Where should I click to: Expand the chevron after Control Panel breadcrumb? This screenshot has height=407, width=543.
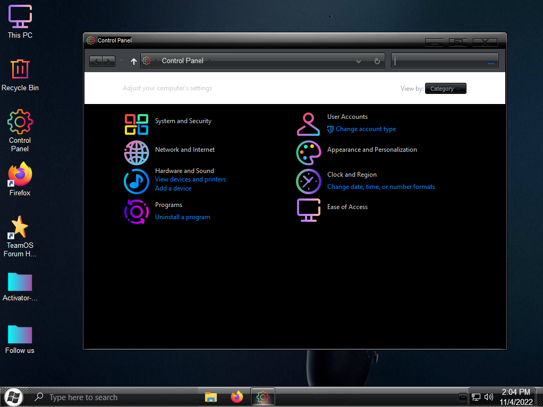pos(210,61)
